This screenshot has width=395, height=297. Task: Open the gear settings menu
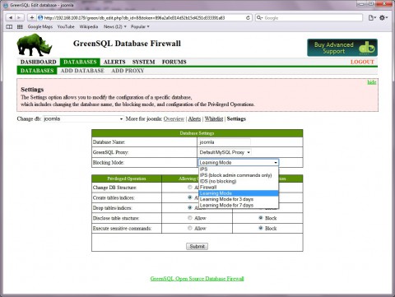click(383, 18)
